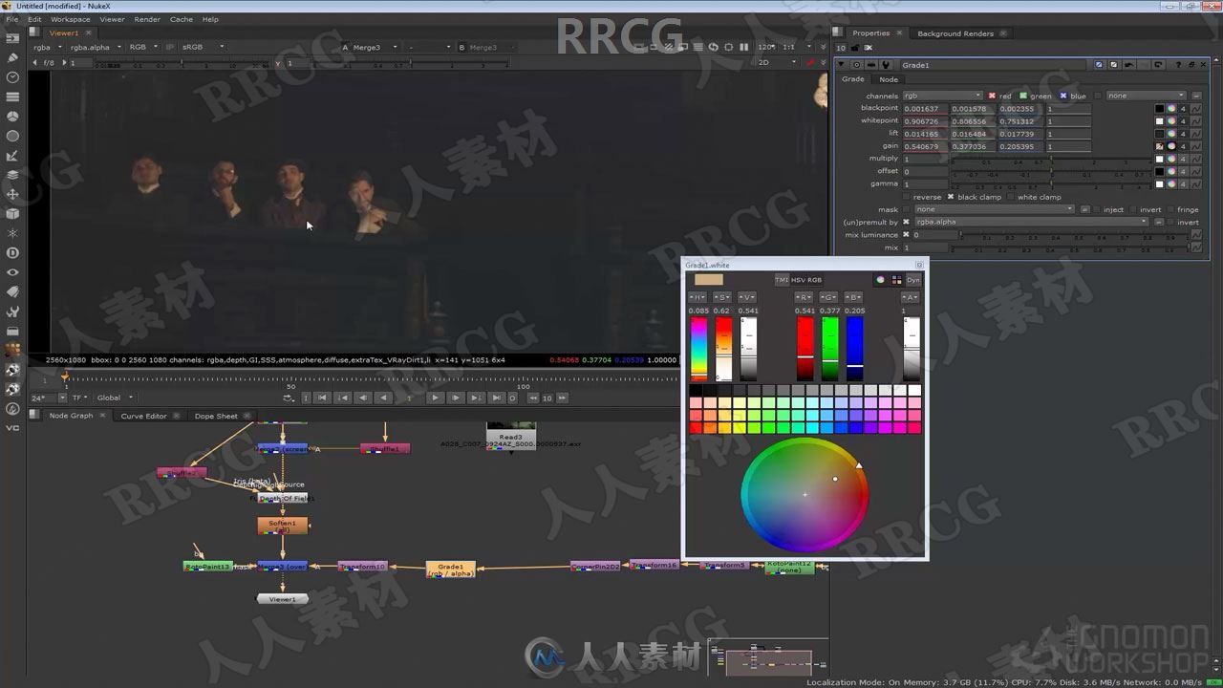
Task: Click the current color swatch in Grade1.white picker
Action: [x=709, y=280]
